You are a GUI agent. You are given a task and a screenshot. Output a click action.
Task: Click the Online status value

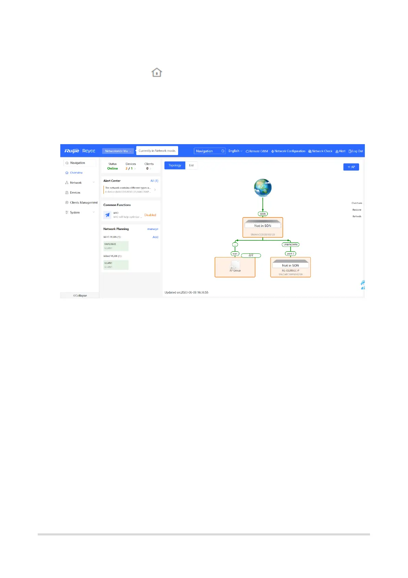pyautogui.click(x=112, y=169)
